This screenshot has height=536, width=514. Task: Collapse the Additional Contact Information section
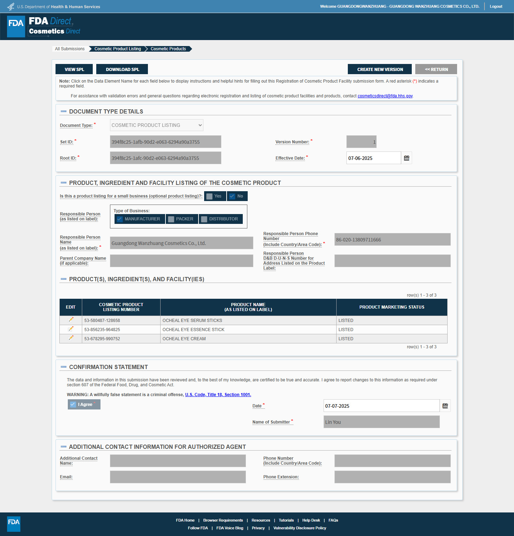pyautogui.click(x=64, y=447)
